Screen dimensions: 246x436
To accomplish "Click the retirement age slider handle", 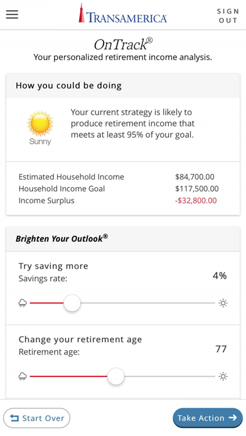I will pyautogui.click(x=116, y=376).
